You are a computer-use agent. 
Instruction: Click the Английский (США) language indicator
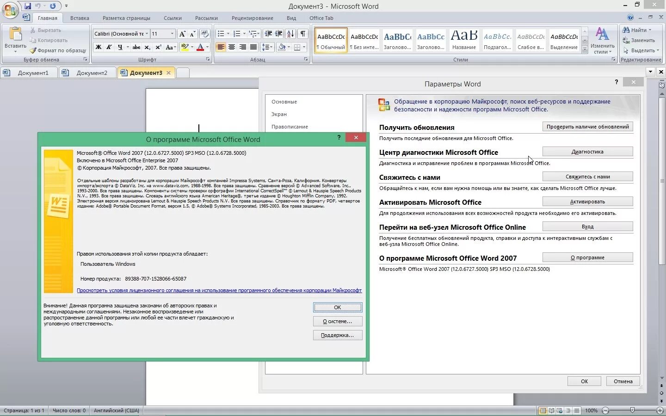click(x=116, y=410)
